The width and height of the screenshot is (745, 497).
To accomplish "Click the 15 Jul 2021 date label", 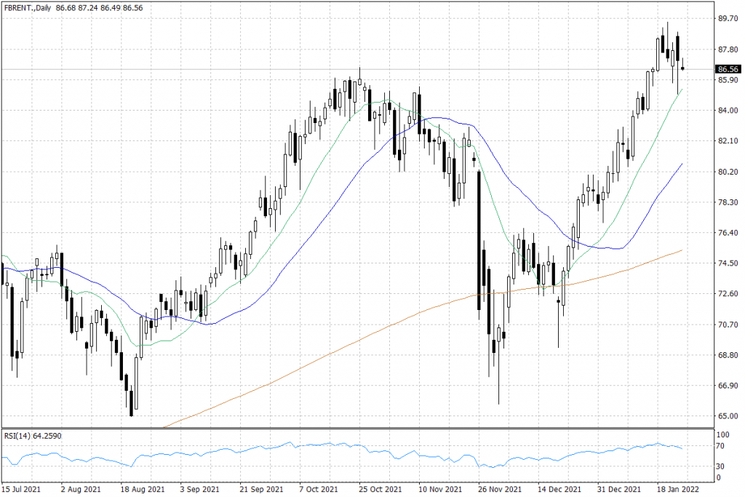I will pos(20,490).
